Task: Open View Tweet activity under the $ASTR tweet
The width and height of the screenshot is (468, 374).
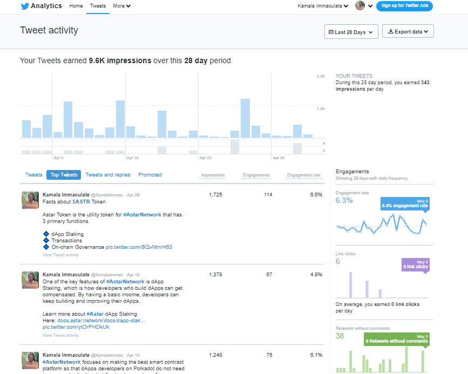Action: (60, 254)
